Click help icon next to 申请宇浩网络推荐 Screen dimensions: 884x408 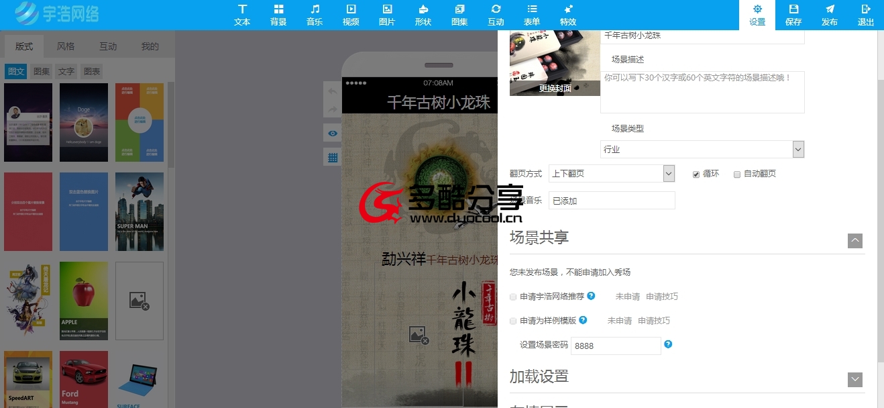click(x=591, y=295)
